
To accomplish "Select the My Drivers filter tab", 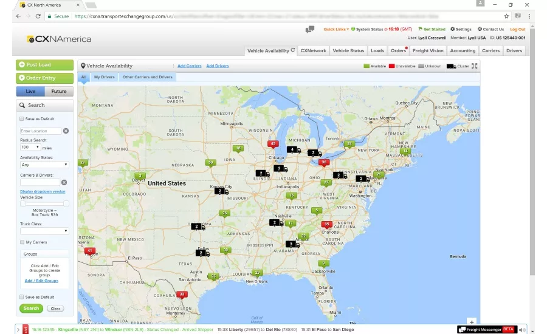I will tap(105, 77).
